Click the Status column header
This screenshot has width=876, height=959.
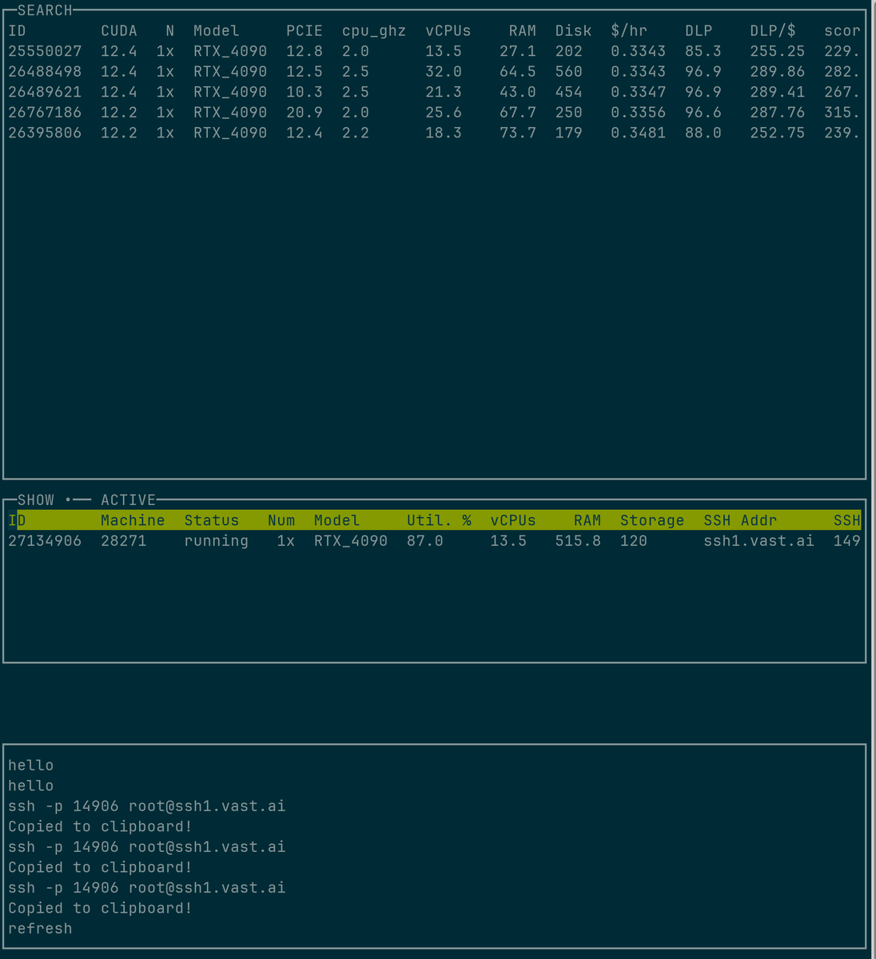(212, 520)
